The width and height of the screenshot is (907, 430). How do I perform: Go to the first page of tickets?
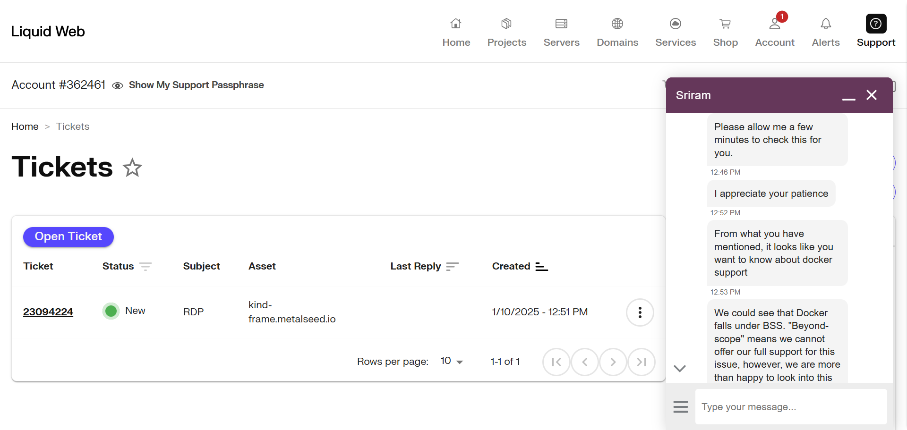pos(556,362)
